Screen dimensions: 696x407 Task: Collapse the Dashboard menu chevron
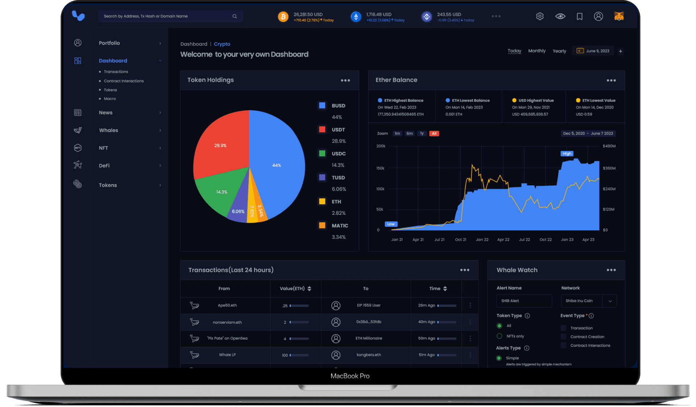point(160,61)
